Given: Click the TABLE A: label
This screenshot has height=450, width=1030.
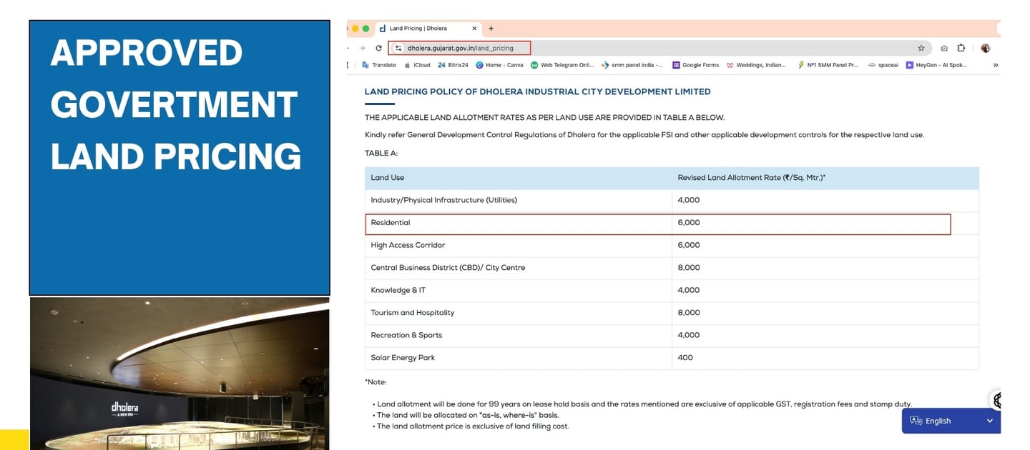Looking at the screenshot, I should 381,153.
